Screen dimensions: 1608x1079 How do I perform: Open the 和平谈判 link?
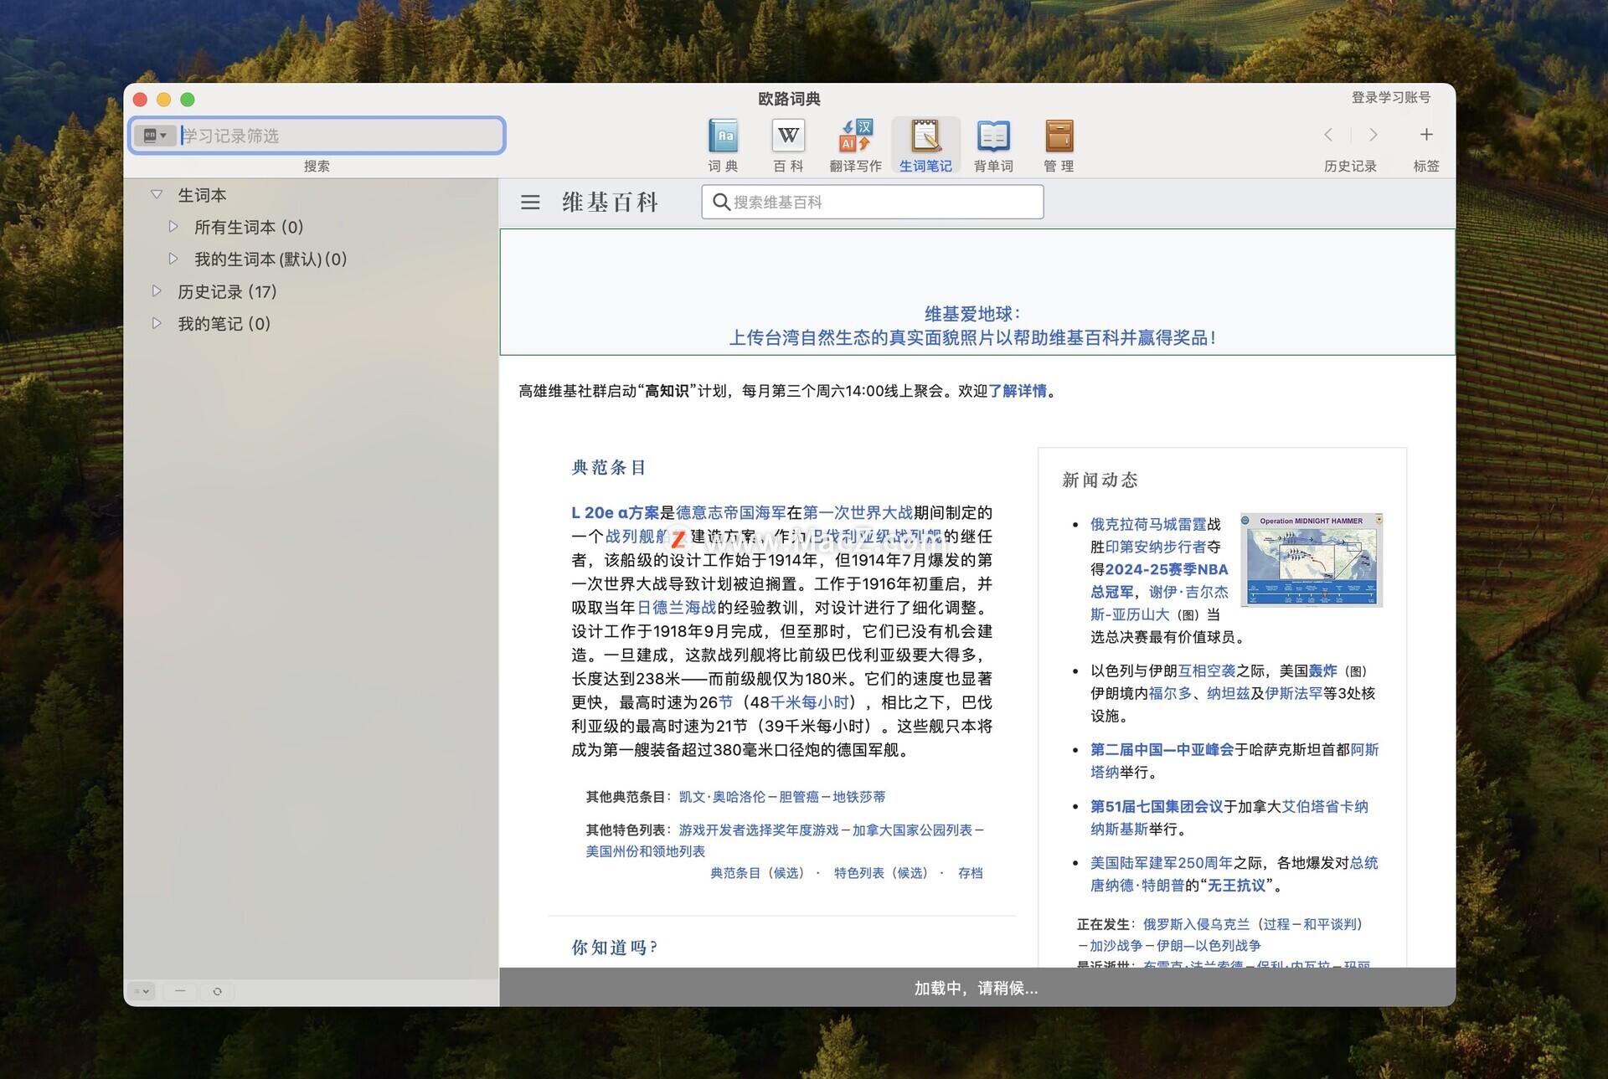point(1329,924)
